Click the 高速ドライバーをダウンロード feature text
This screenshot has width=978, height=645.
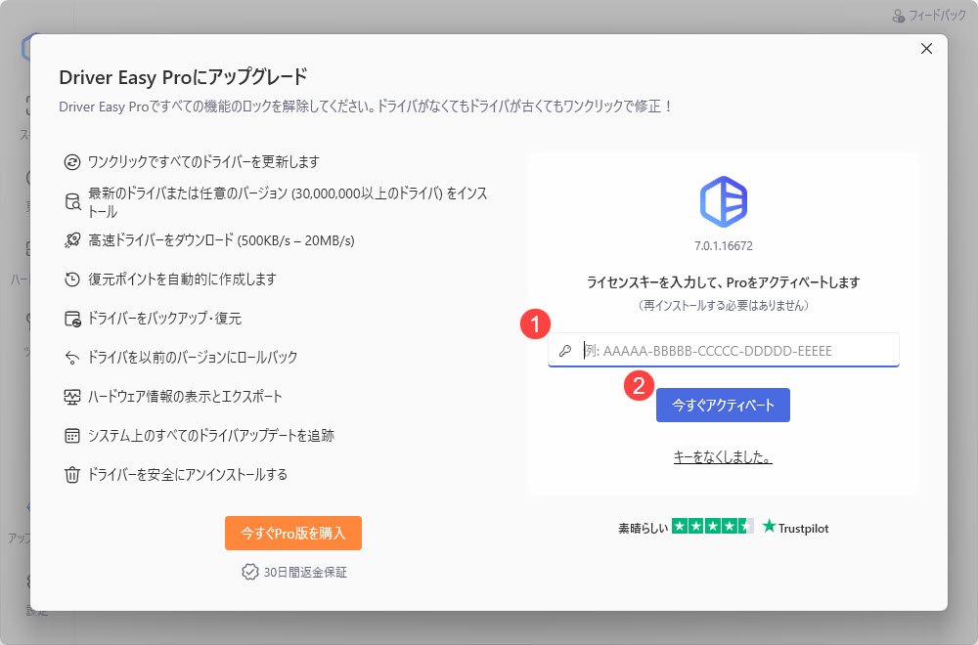tap(221, 240)
